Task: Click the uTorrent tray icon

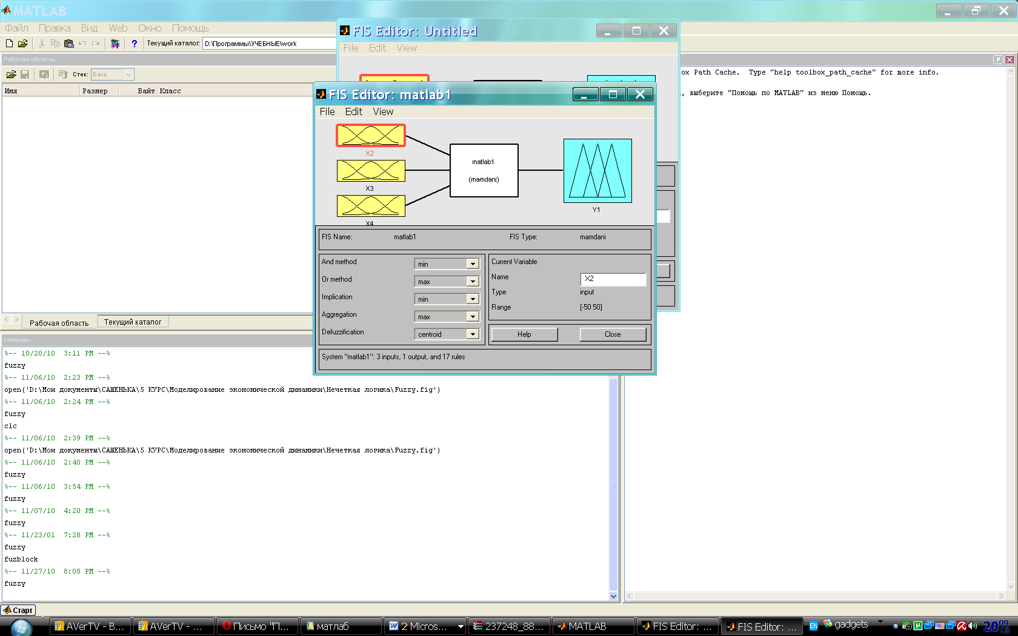Action: pos(918,626)
